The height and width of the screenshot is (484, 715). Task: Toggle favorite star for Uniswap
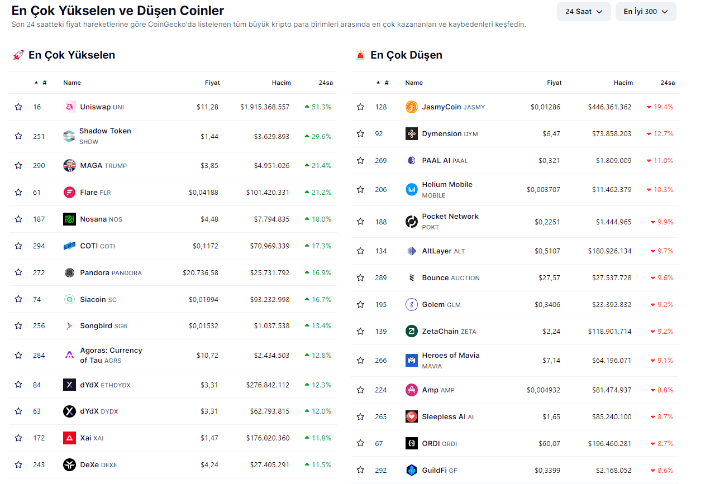pyautogui.click(x=18, y=107)
